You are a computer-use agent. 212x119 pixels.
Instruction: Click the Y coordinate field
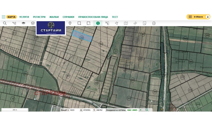[100, 110]
